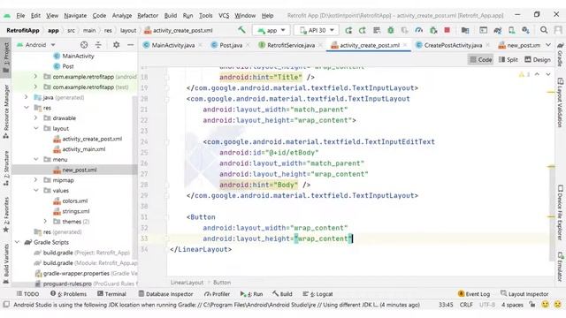Run the app with green rerun icon
This screenshot has width=566, height=318.
click(x=348, y=30)
